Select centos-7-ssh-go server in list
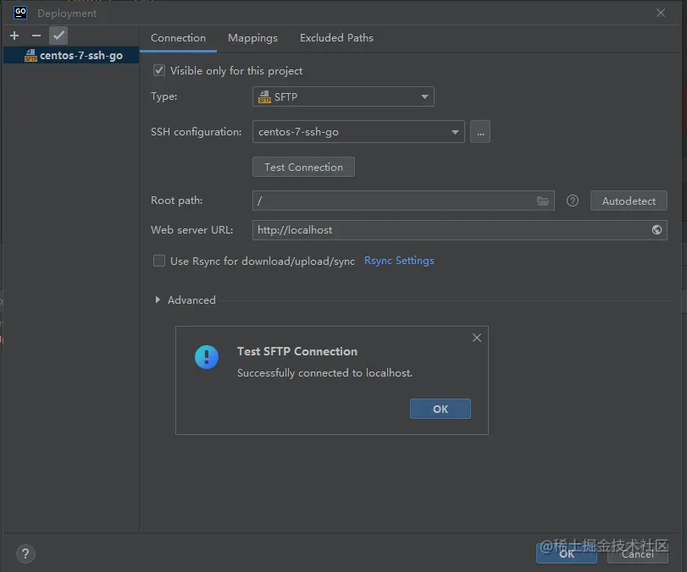Image resolution: width=687 pixels, height=572 pixels. [x=71, y=56]
